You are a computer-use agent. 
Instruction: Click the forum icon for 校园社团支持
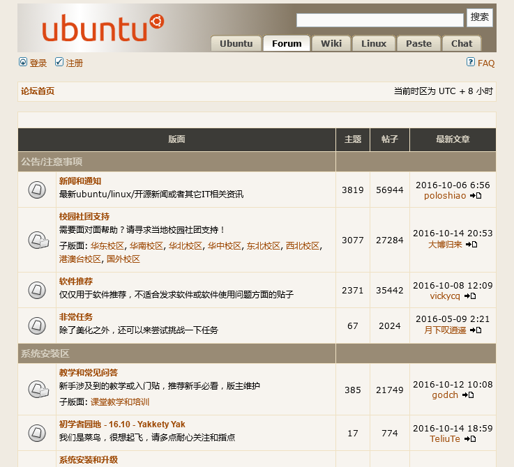[38, 240]
